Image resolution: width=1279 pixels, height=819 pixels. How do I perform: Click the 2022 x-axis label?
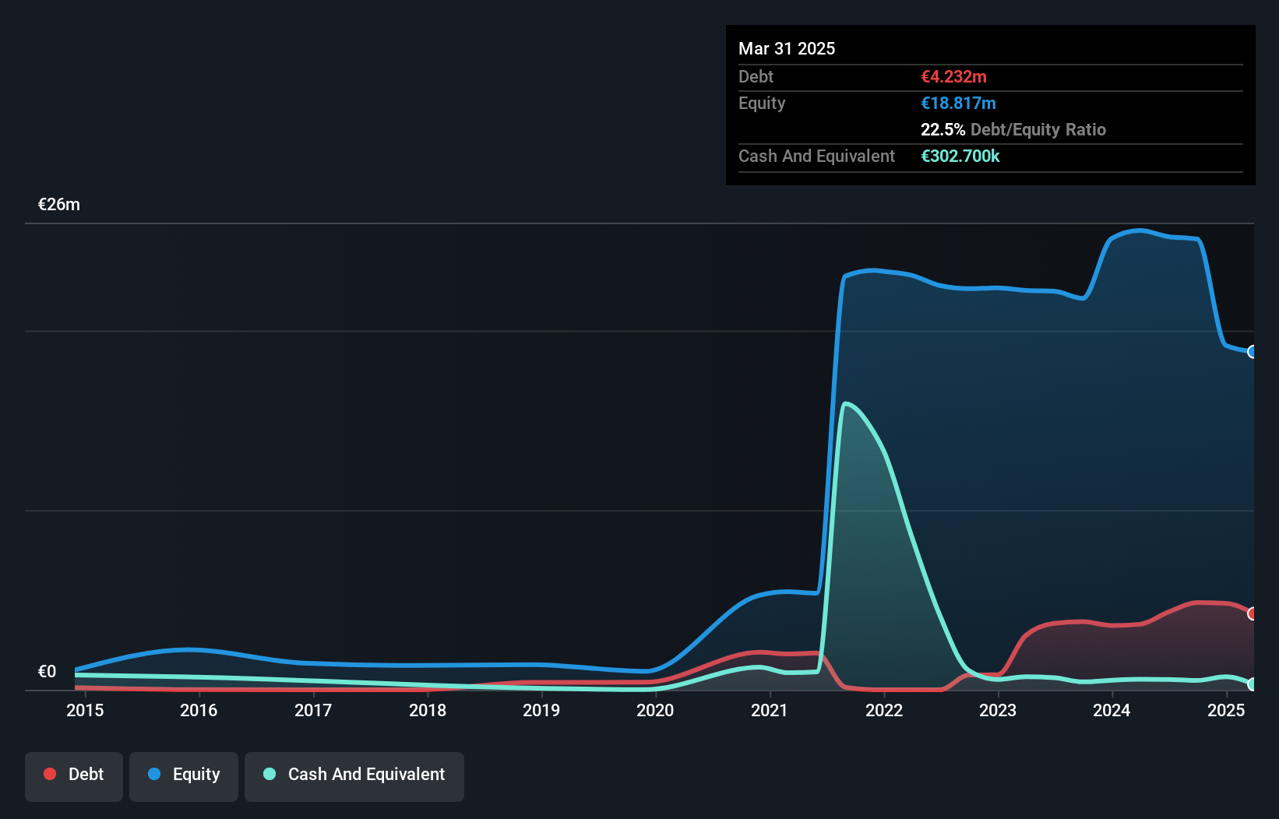(x=884, y=710)
